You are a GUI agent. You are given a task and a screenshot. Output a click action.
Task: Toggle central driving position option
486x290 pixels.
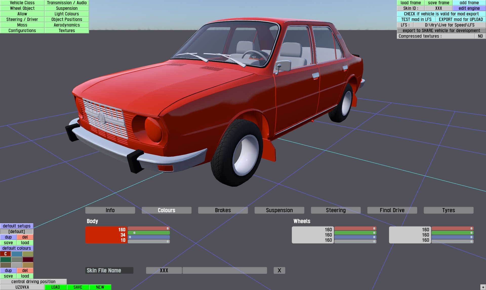(33, 282)
